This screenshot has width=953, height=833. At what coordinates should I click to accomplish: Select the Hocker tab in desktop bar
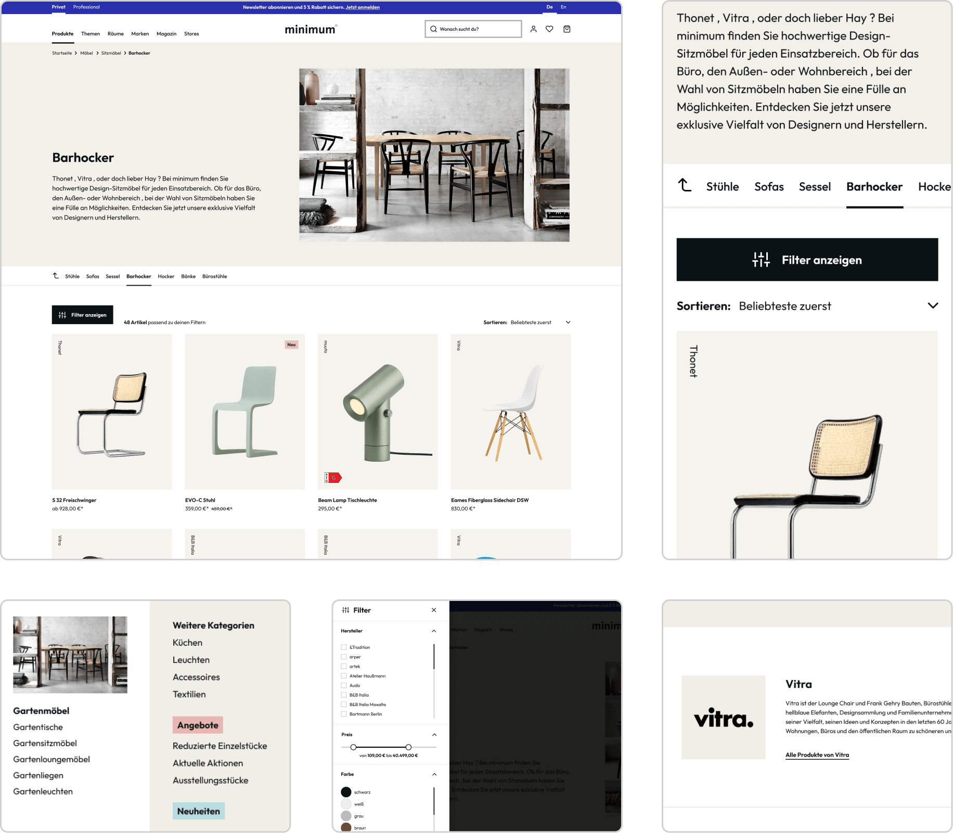click(166, 276)
